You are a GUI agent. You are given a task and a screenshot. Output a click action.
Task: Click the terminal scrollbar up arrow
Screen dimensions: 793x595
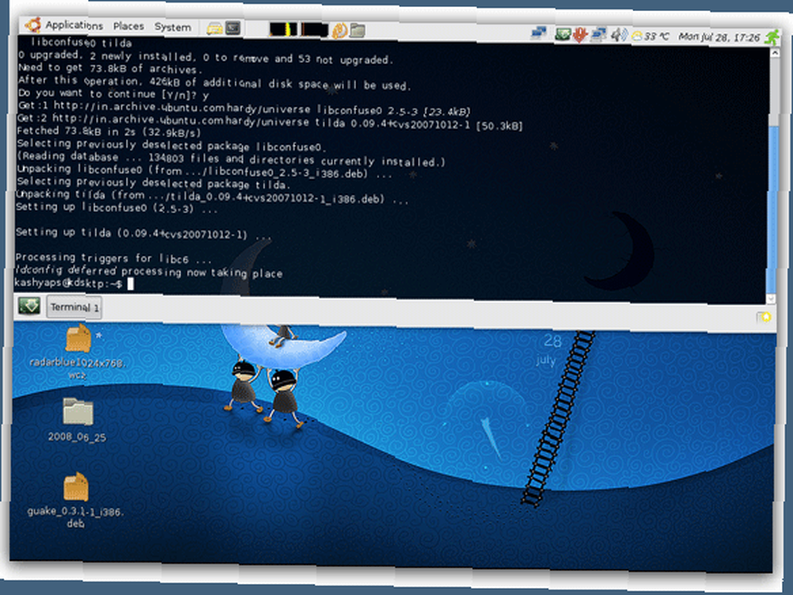(x=774, y=53)
